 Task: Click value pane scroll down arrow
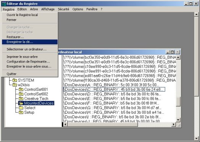coord(178,120)
